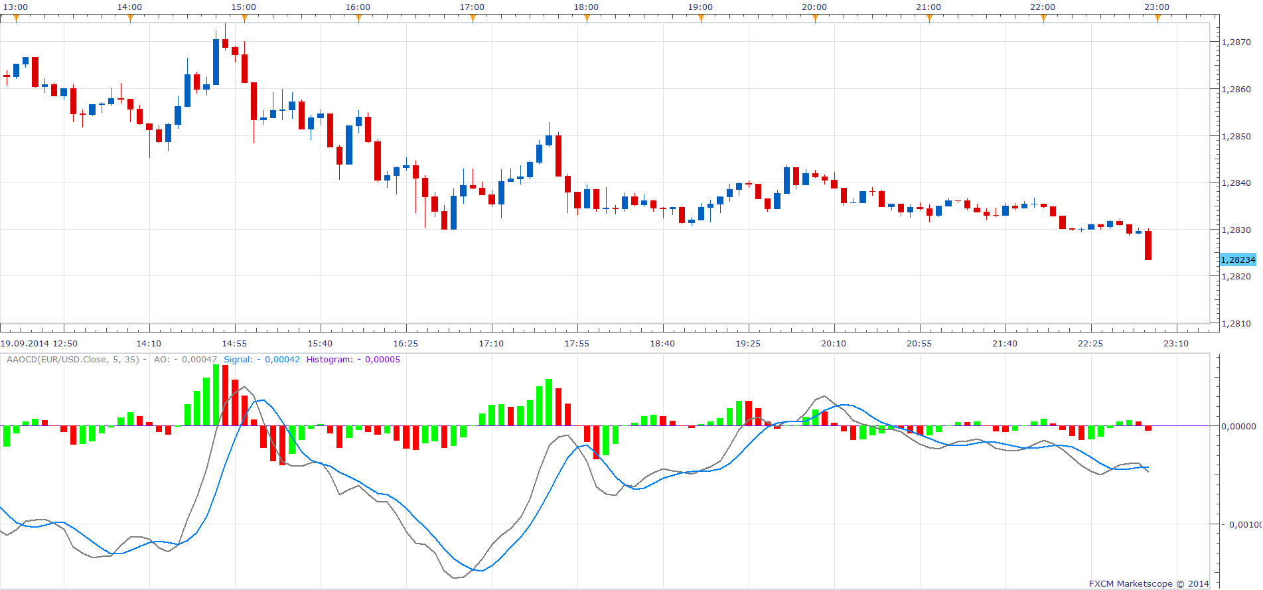Viewport: 1263px width, 590px height.
Task: Click the 14:10 time axis label
Action: coord(149,344)
